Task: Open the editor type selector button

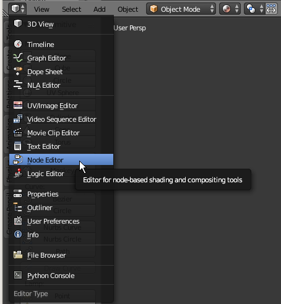Action: pyautogui.click(x=17, y=9)
